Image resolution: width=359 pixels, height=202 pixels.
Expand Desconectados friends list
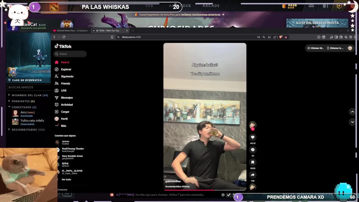click(27, 130)
